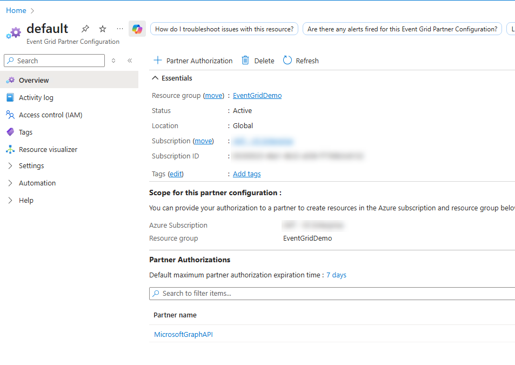Viewport: 515px width, 365px height.
Task: Expand the Help section
Action: [26, 200]
